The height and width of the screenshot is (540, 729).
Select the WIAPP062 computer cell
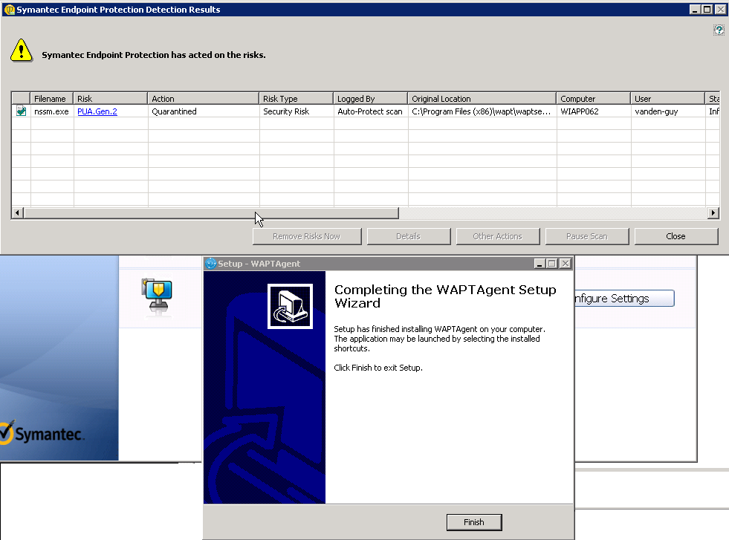[x=594, y=111]
